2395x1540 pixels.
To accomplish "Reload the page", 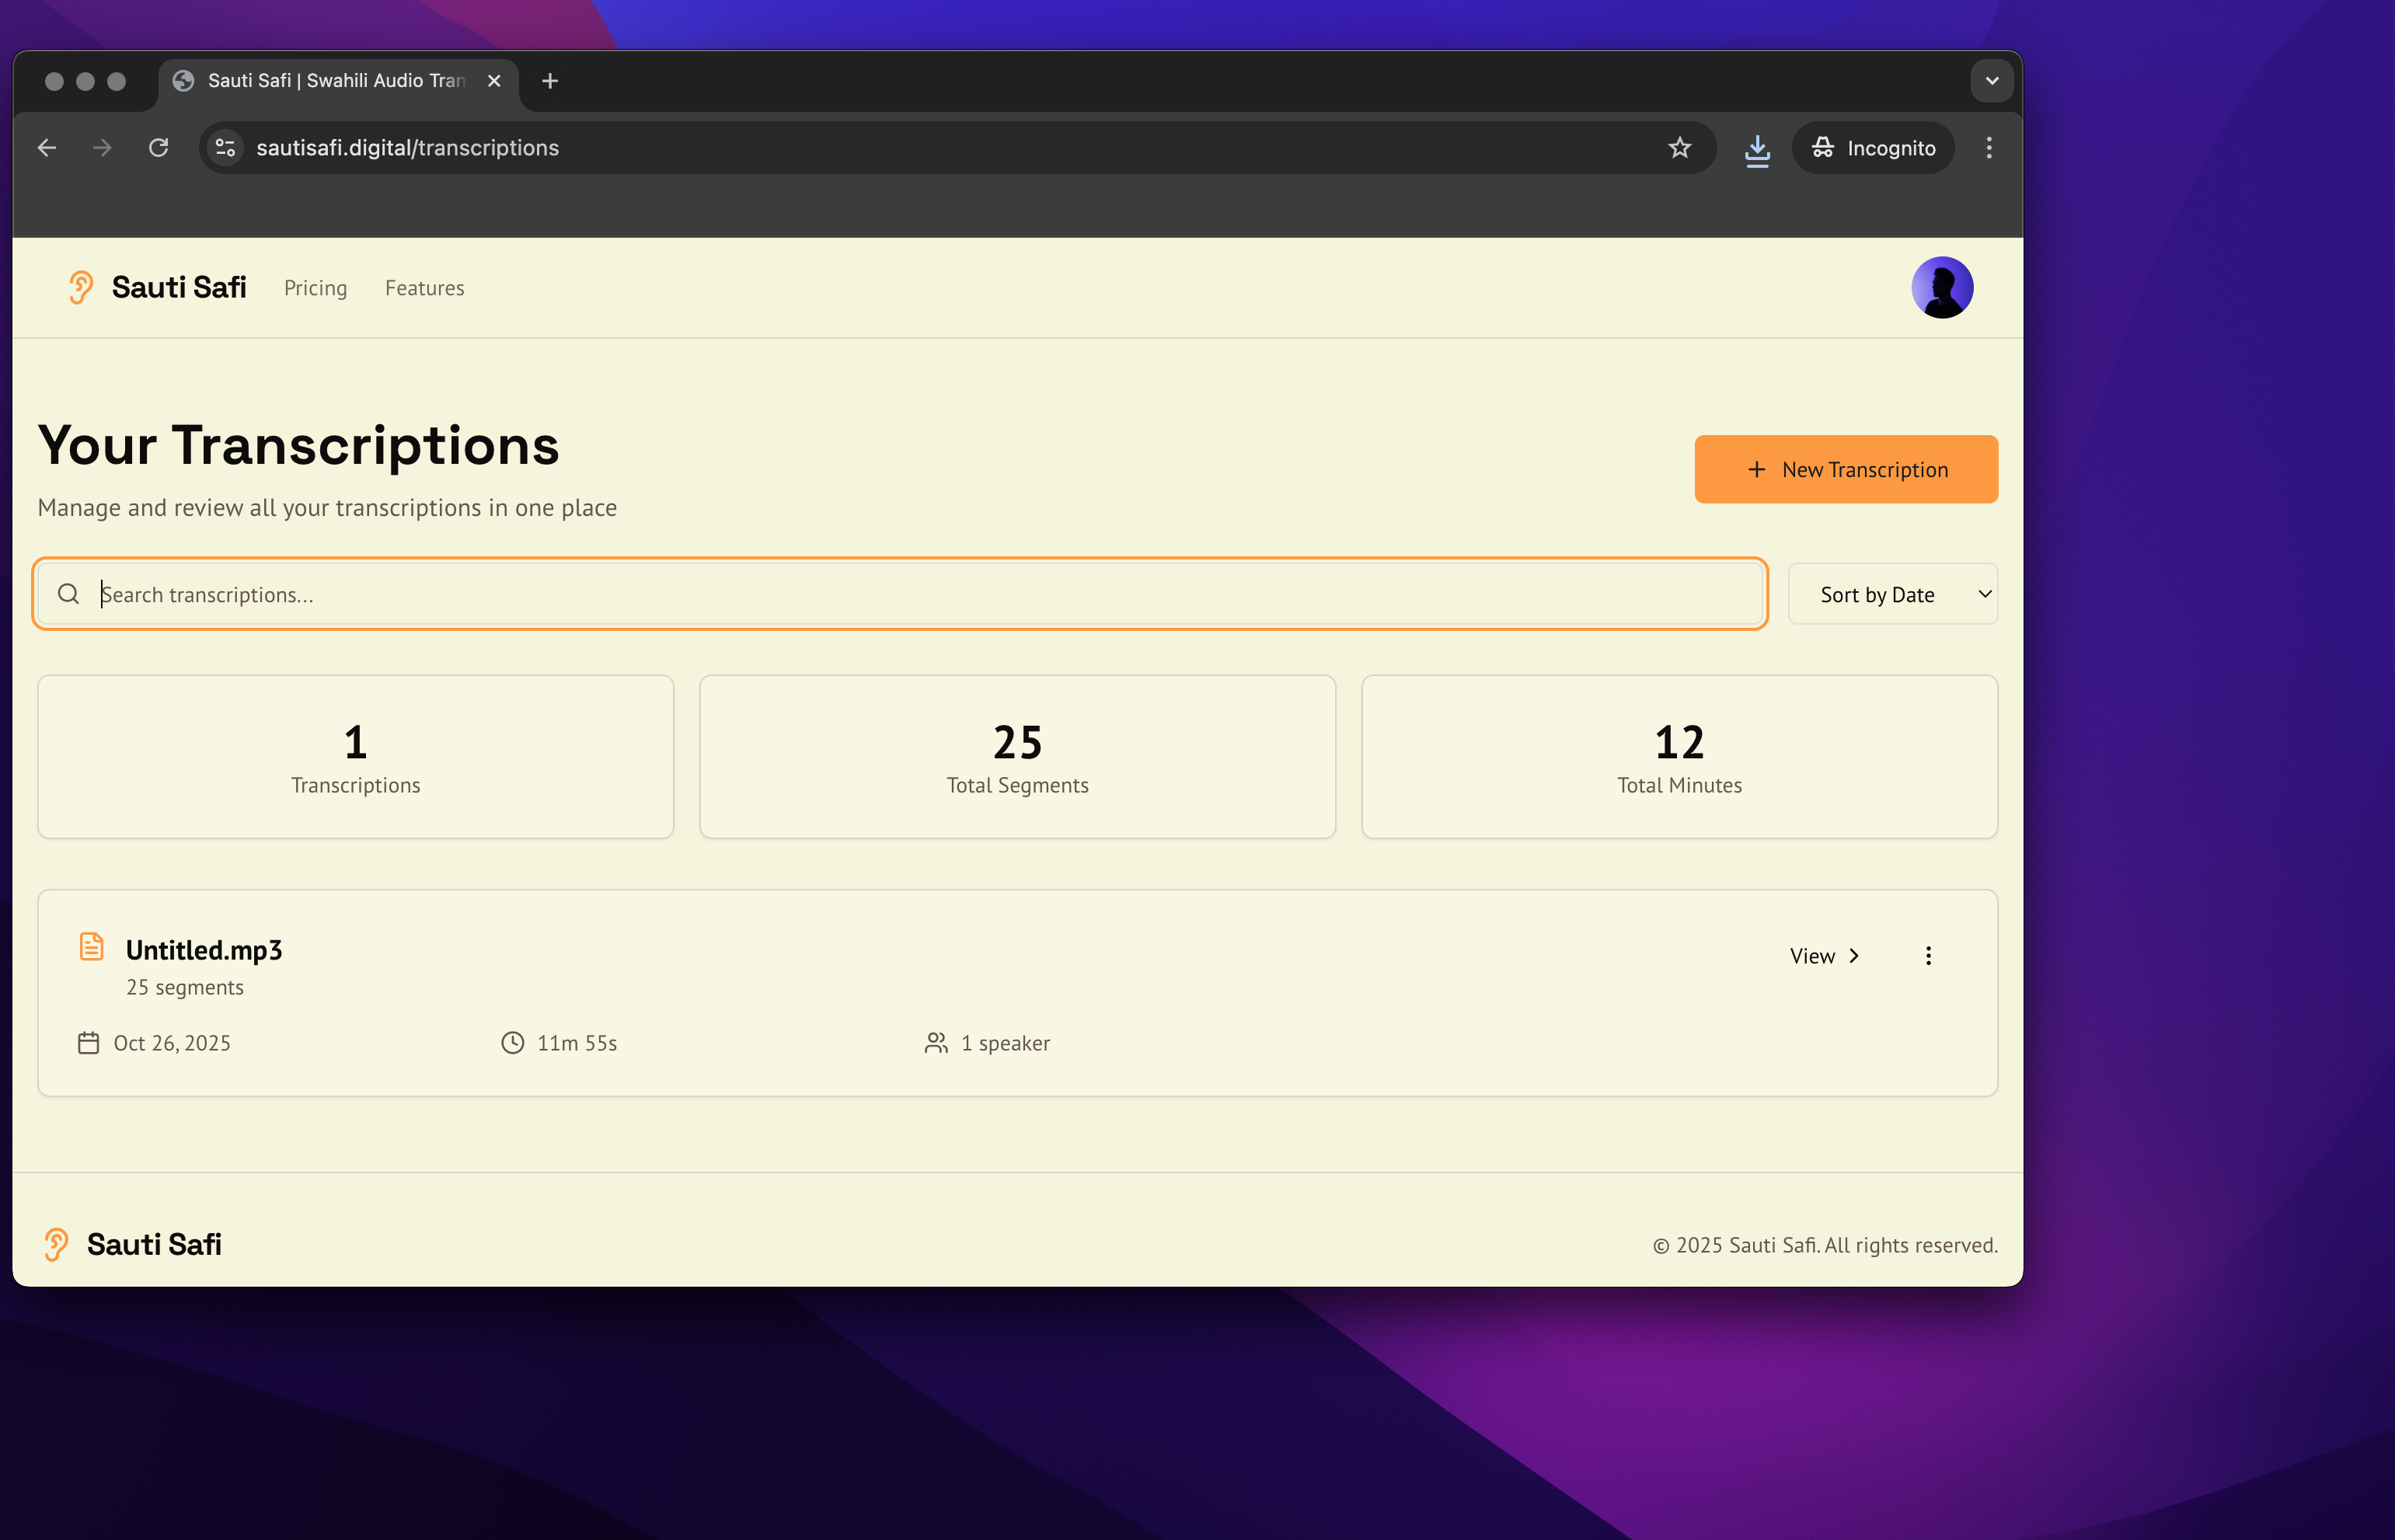I will pyautogui.click(x=158, y=148).
